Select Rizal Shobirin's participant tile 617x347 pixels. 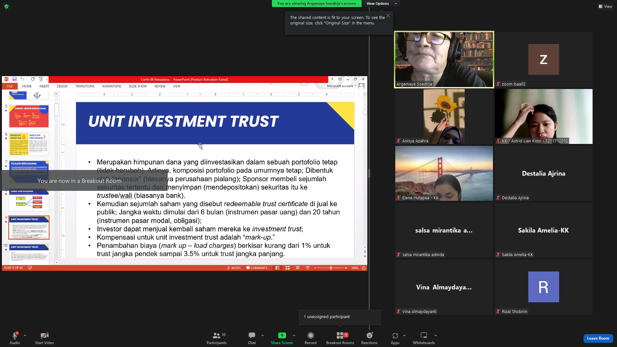(544, 287)
